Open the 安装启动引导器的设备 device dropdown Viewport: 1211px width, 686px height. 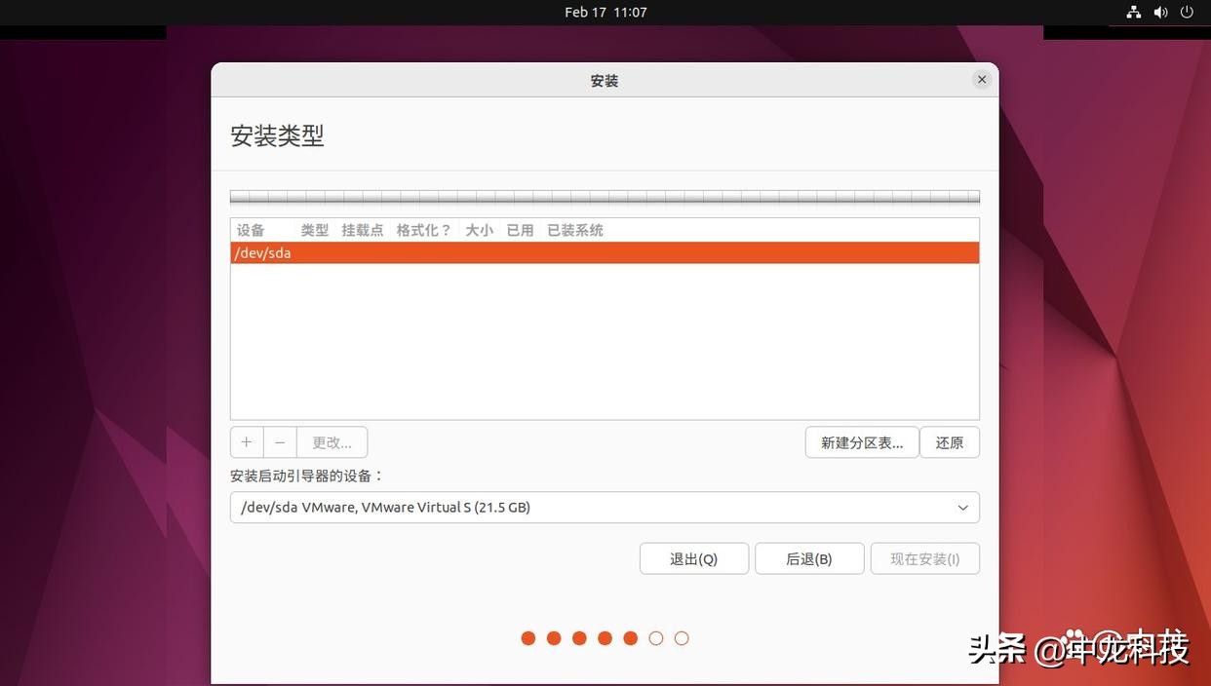click(605, 506)
